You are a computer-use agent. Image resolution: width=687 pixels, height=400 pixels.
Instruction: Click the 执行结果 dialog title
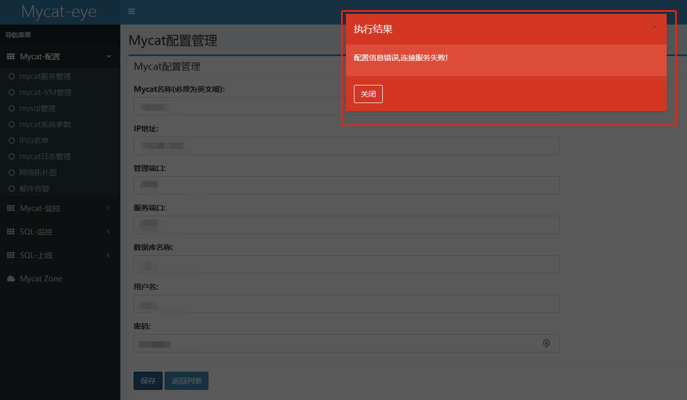pos(373,29)
